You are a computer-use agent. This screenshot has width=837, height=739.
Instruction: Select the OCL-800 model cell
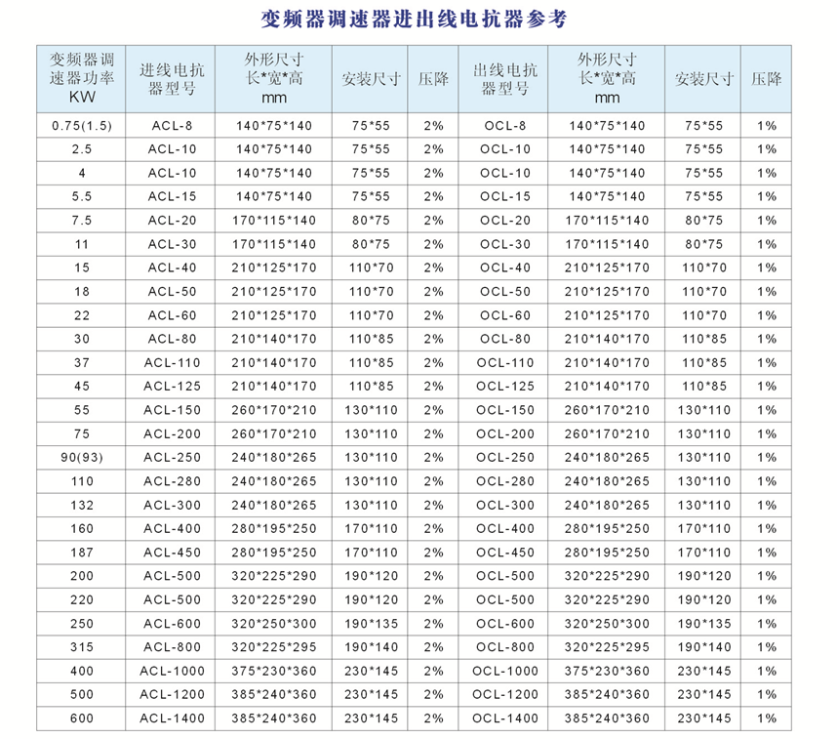505,647
